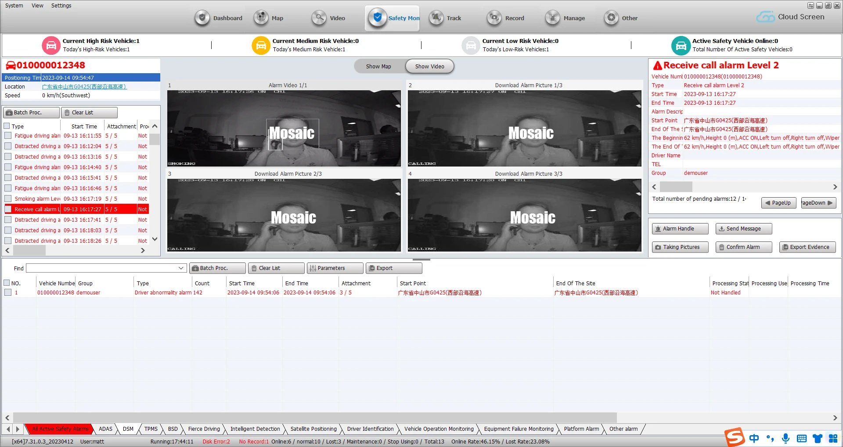
Task: Open the IME toolbox grid icon
Action: (833, 438)
